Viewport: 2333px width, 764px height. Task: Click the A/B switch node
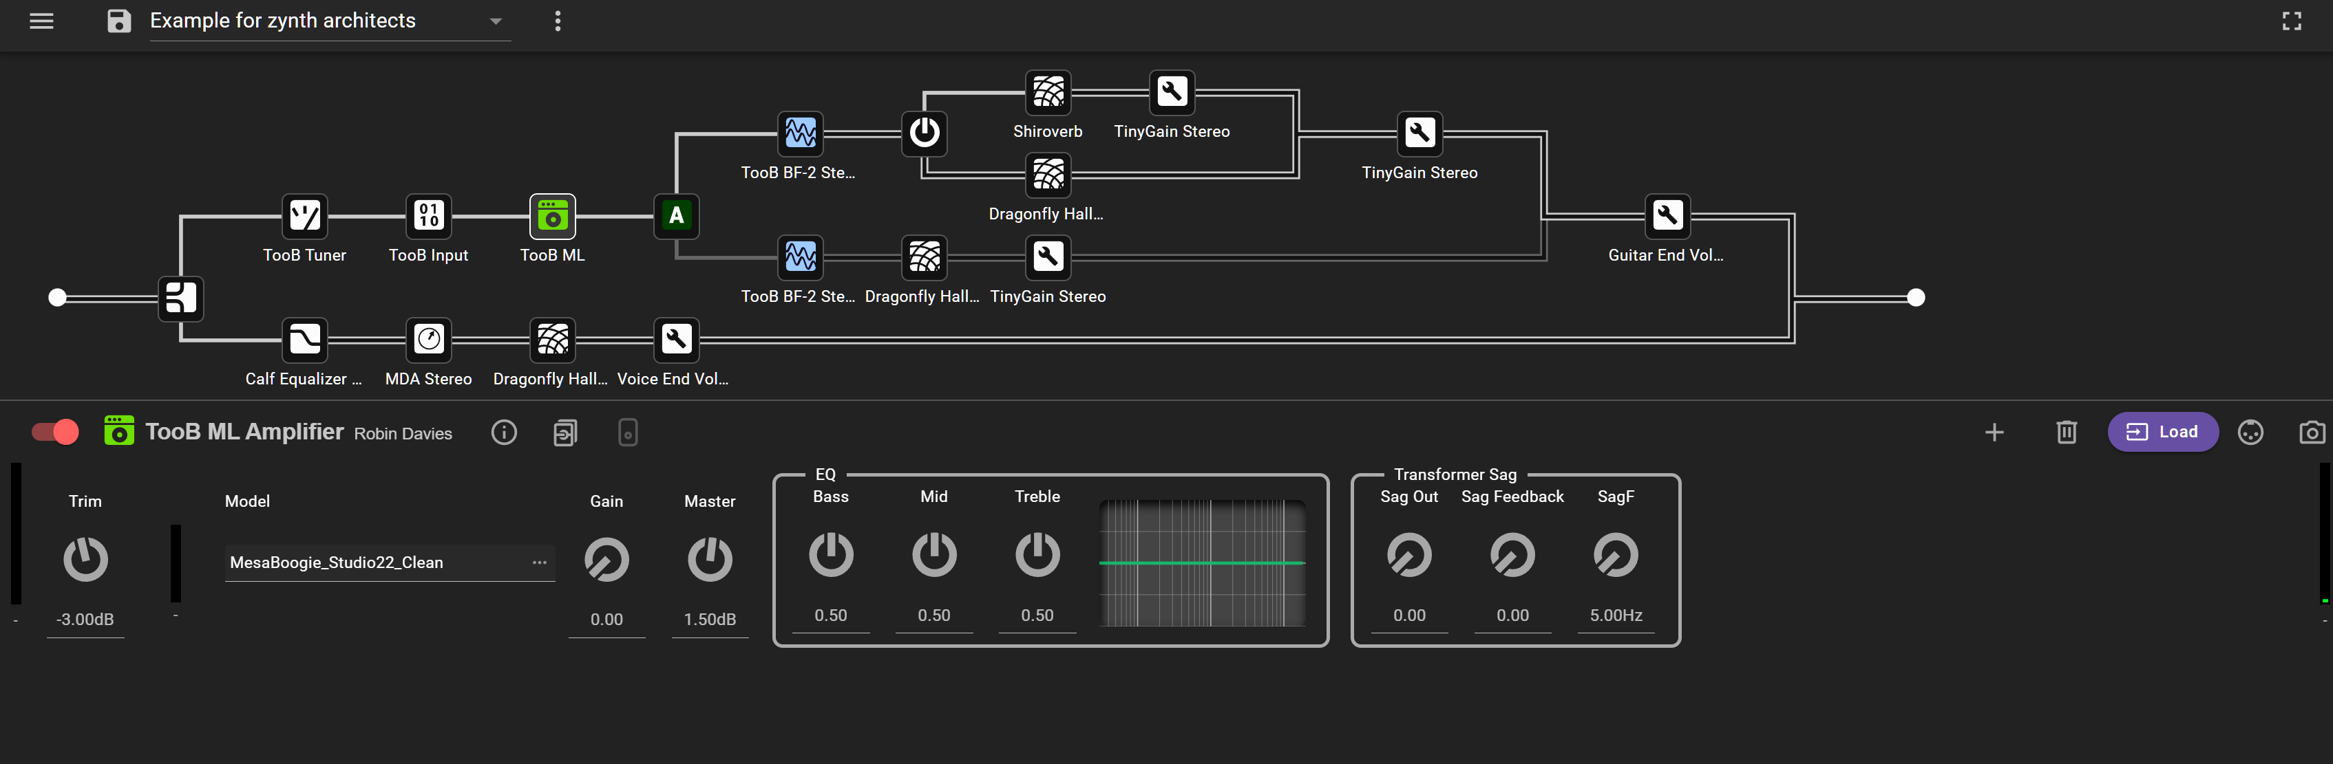(675, 215)
